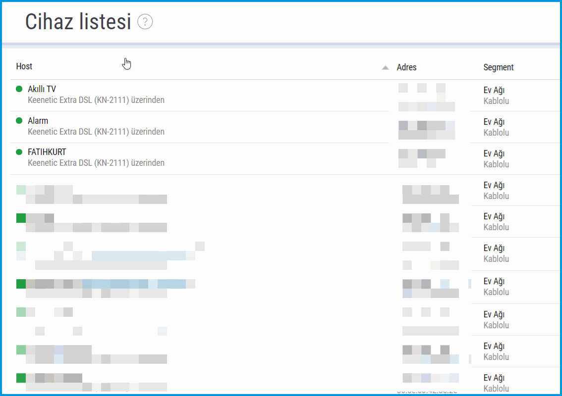Sort the list by Segment column header

click(x=498, y=67)
